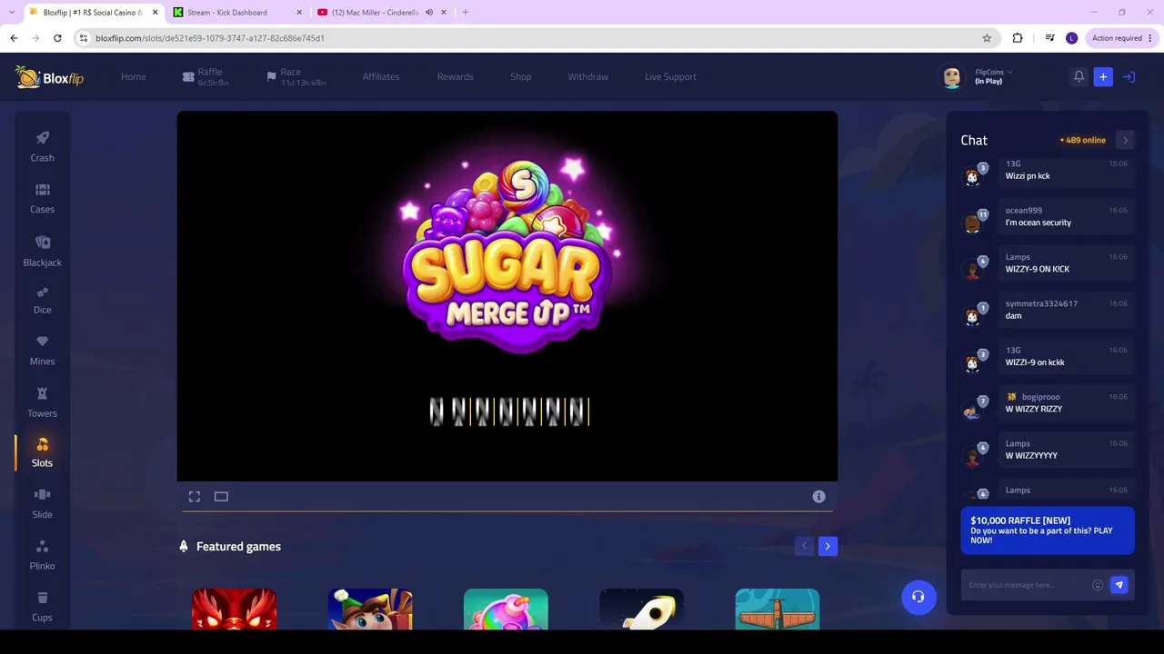Expand the FlipCoins balance dropdown
This screenshot has width=1164, height=654.
pyautogui.click(x=994, y=72)
